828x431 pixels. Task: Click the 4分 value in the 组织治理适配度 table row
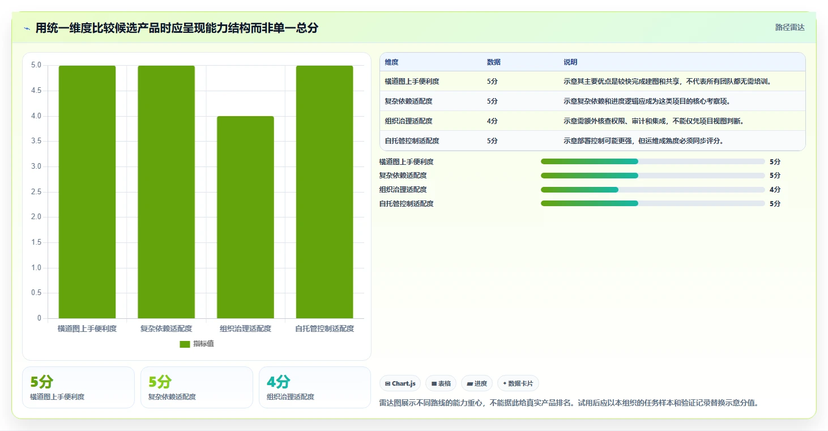492,121
